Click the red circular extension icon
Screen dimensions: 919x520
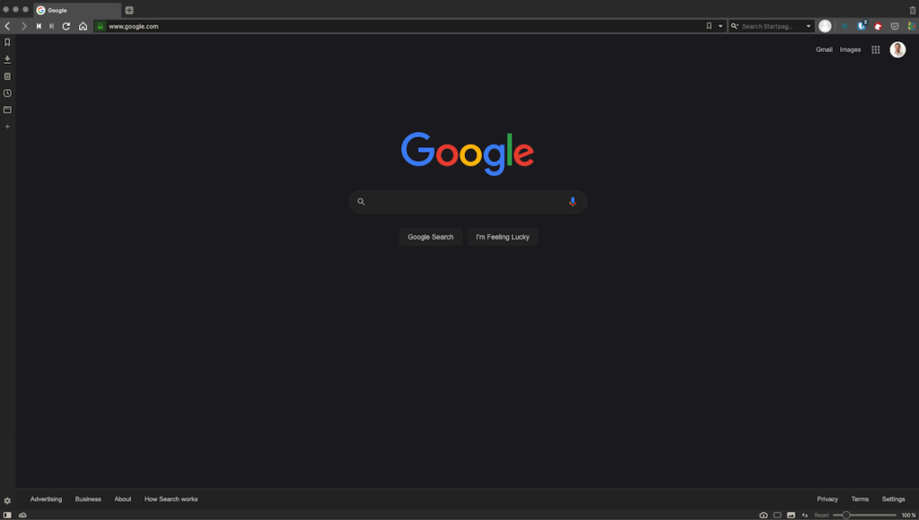878,26
